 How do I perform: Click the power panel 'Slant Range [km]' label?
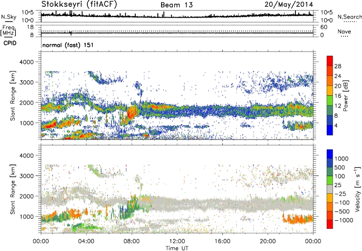(x=13, y=96)
